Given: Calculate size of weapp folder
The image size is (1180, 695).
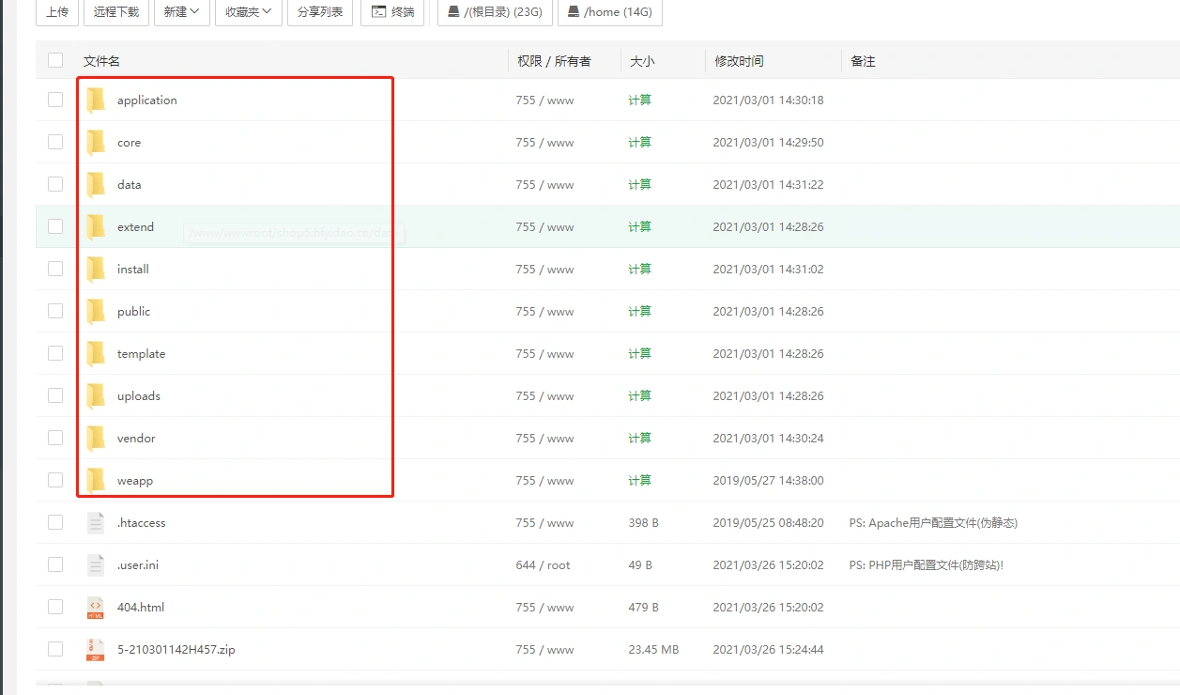Looking at the screenshot, I should [639, 480].
